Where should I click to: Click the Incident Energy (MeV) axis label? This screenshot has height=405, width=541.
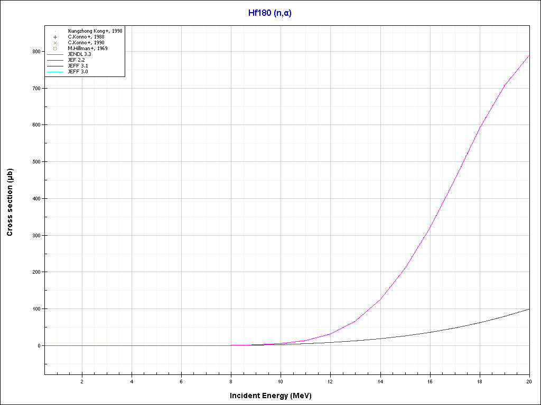[274, 396]
